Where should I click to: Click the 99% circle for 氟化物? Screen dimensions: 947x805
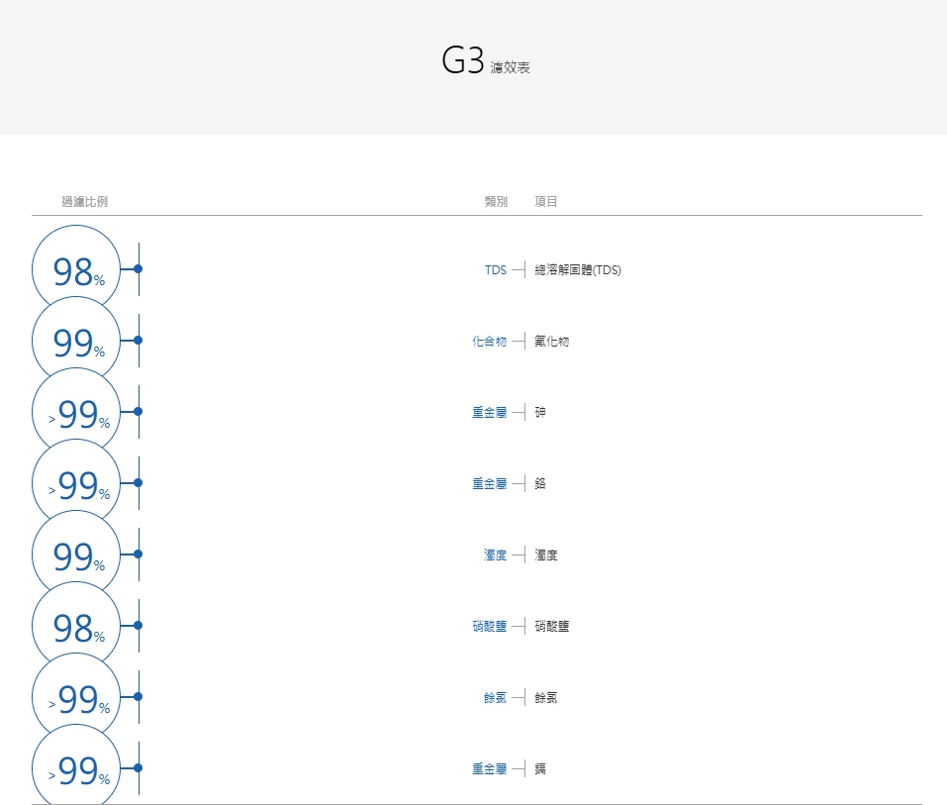click(x=76, y=341)
